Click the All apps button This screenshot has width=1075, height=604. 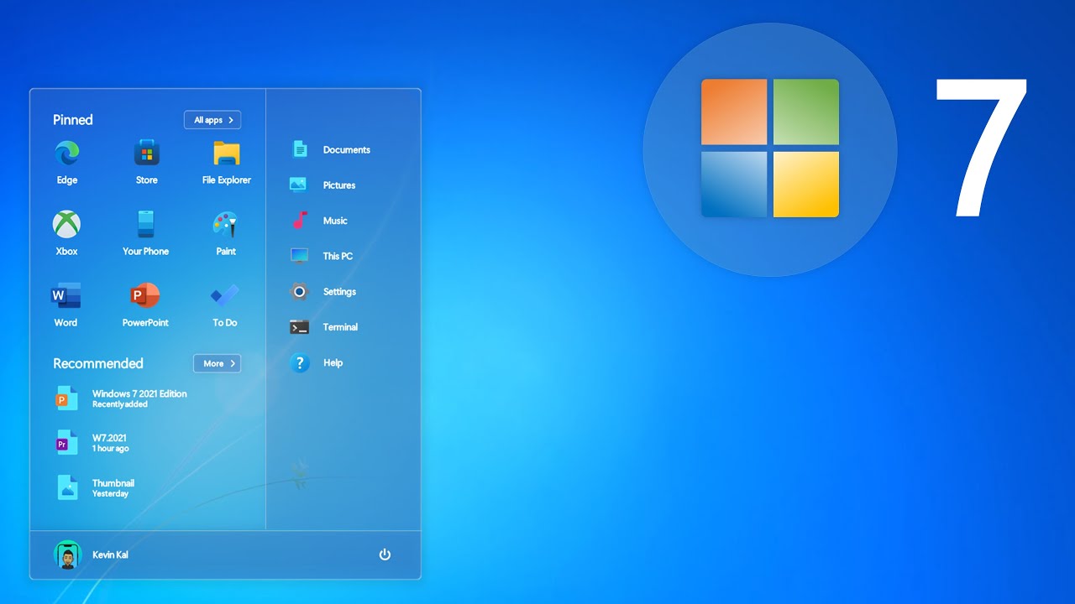pos(212,120)
